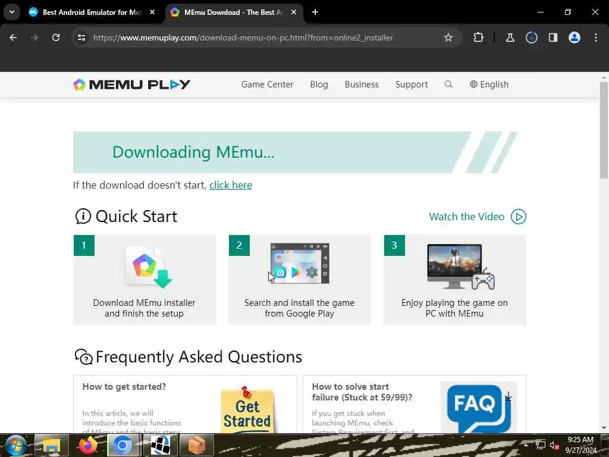Open 'How to solve start failure' article
Image resolution: width=609 pixels, height=457 pixels.
(362, 392)
